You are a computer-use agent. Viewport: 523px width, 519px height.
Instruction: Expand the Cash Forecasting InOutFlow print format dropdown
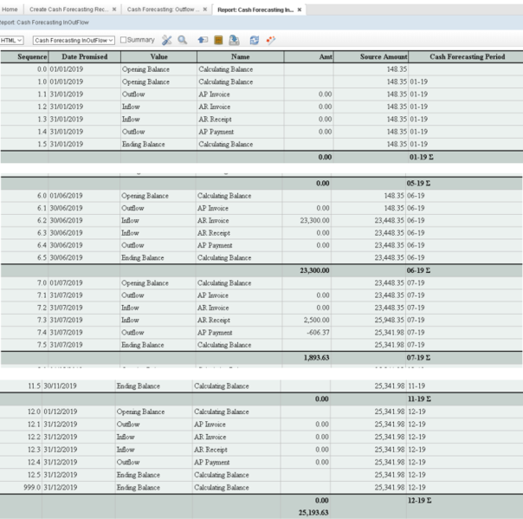coord(74,40)
